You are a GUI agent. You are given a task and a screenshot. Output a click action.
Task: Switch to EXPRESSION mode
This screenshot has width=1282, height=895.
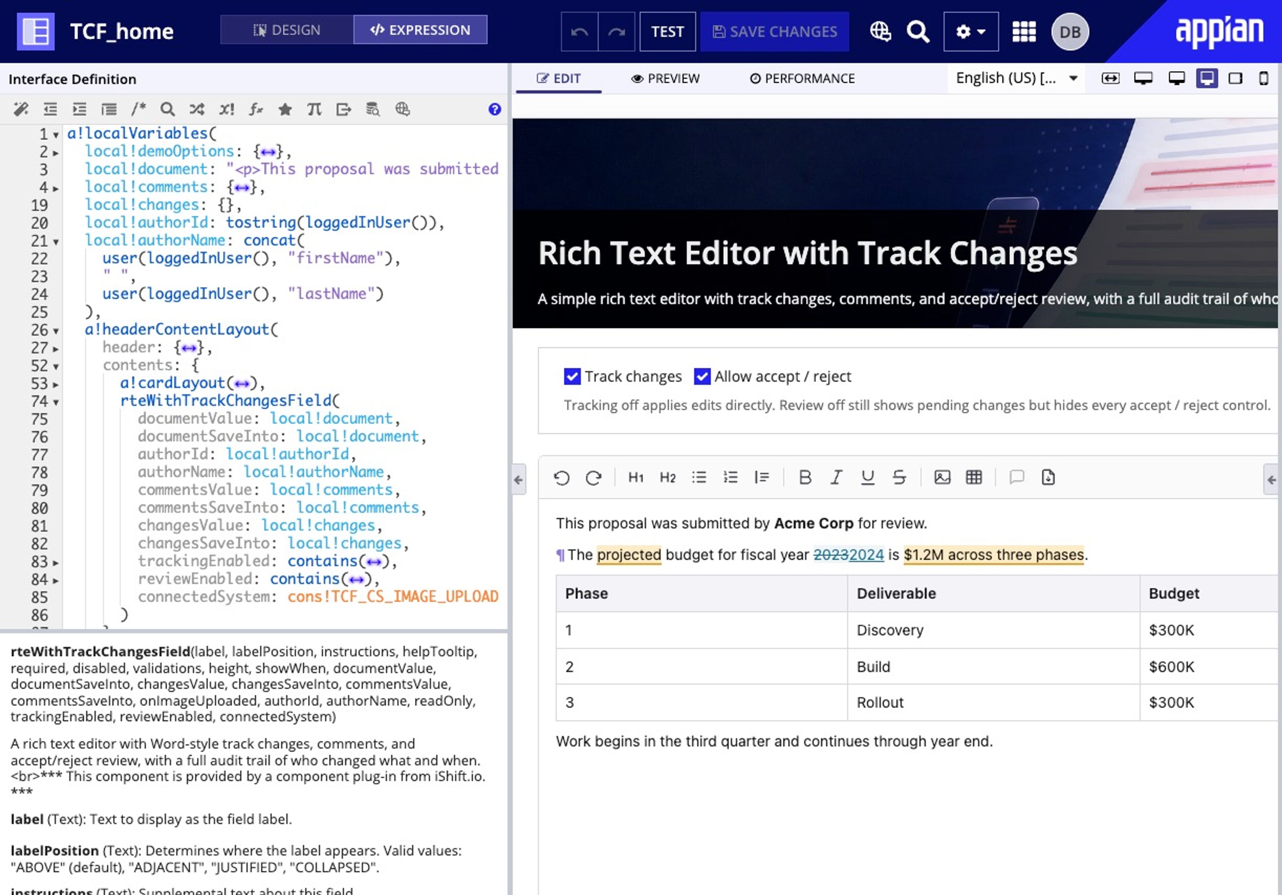(420, 30)
